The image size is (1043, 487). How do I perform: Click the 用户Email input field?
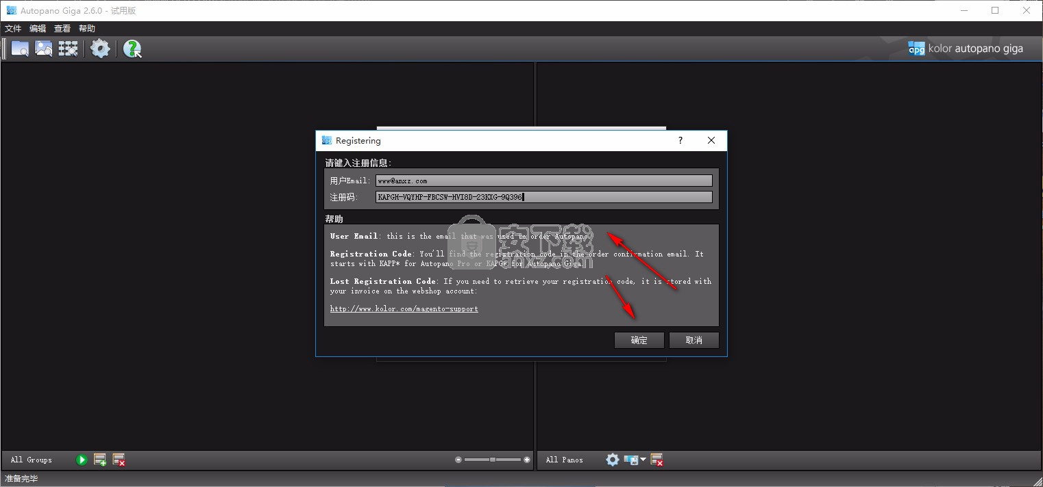[x=544, y=181]
